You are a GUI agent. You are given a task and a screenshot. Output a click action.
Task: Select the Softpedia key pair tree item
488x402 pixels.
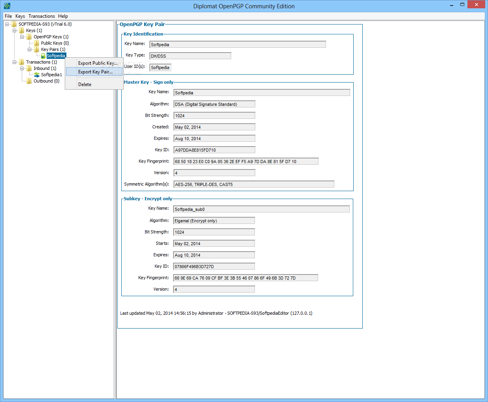pyautogui.click(x=56, y=56)
